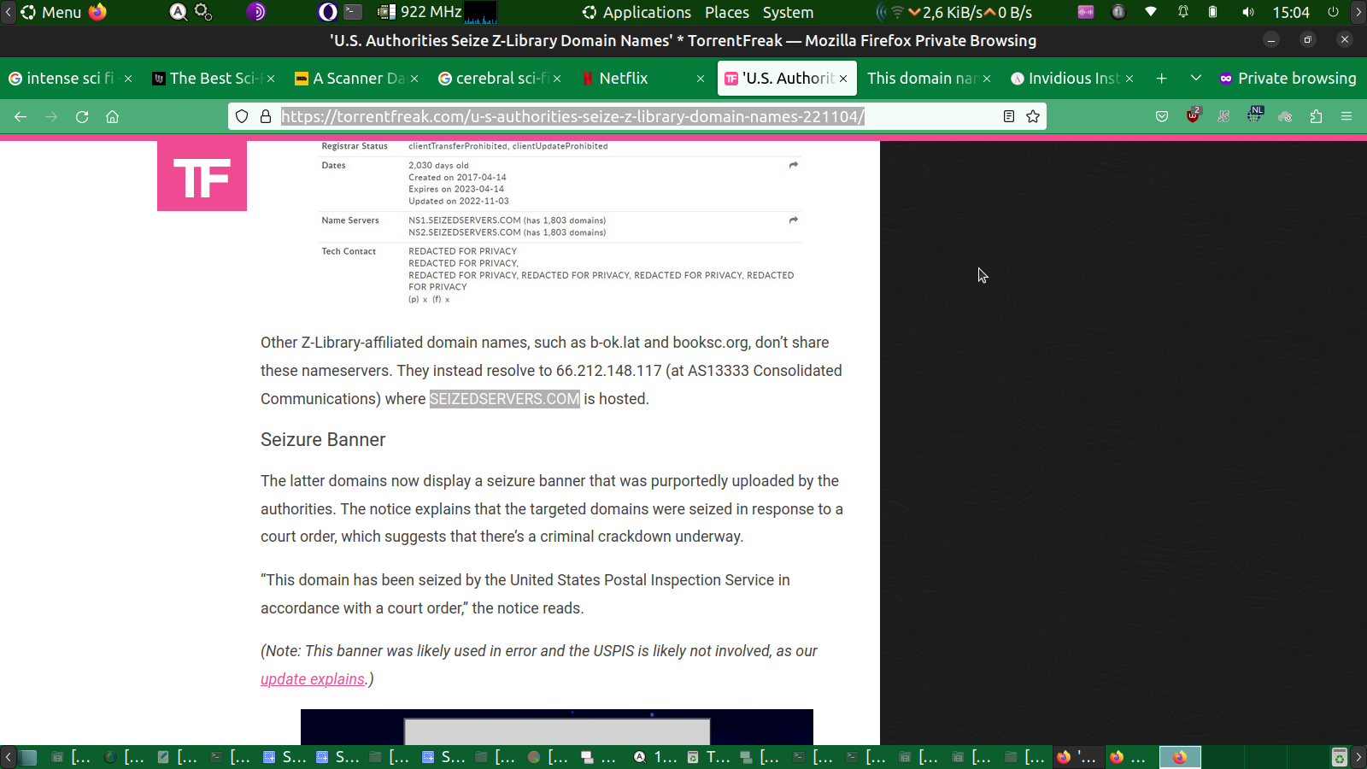Switch to the 'cerebral sci-fi' tab
The height and width of the screenshot is (769, 1367).
coord(499,79)
